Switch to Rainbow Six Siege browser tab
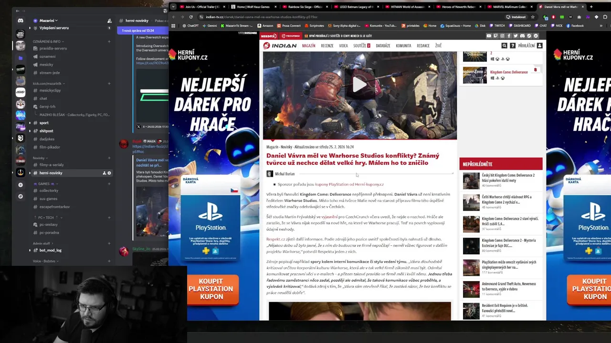This screenshot has width=611, height=343. tap(304, 7)
